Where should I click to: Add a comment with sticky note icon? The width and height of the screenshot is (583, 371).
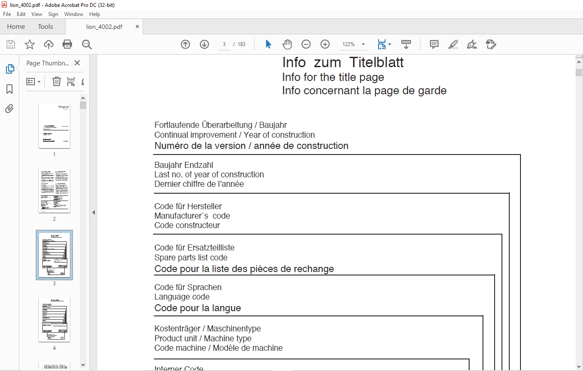point(434,44)
